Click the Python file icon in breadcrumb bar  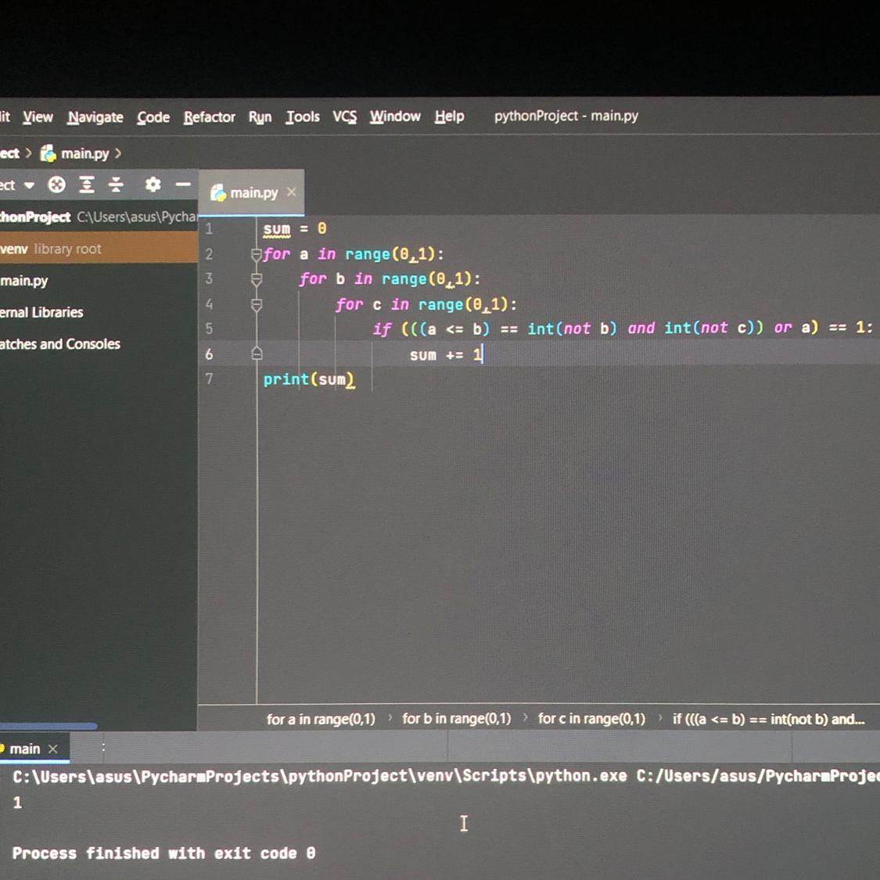[x=48, y=153]
